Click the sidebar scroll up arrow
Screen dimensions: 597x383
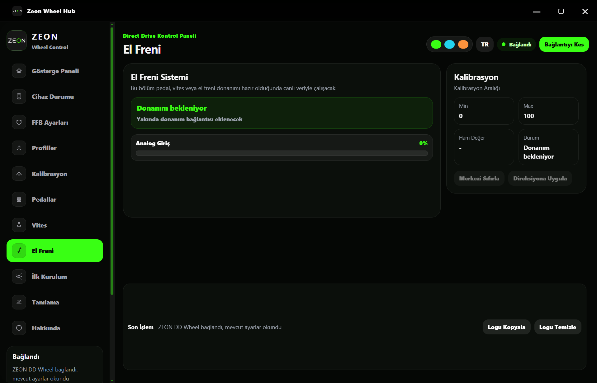112,24
